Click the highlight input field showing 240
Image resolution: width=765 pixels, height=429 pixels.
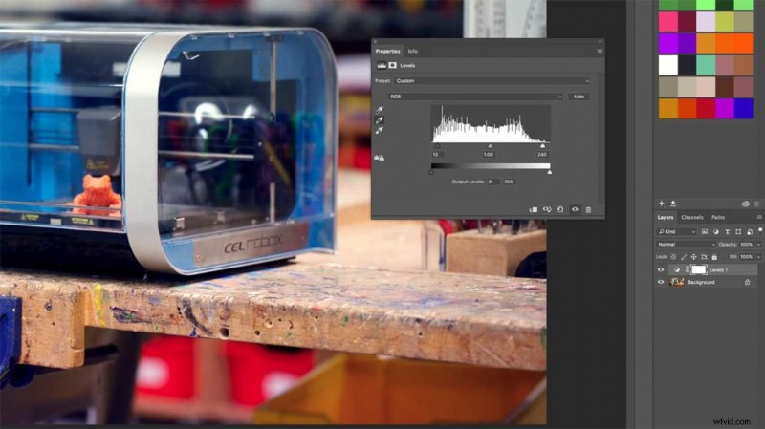pos(541,154)
